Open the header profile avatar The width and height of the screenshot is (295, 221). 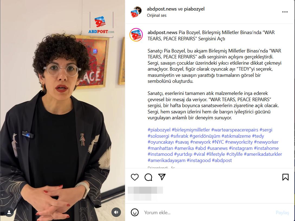(136, 12)
